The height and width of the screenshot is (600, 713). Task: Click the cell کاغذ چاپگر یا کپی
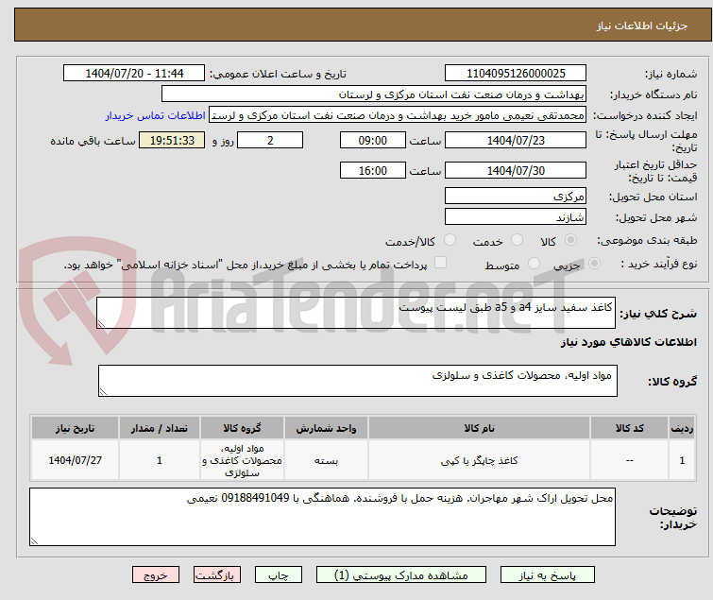[x=480, y=461]
